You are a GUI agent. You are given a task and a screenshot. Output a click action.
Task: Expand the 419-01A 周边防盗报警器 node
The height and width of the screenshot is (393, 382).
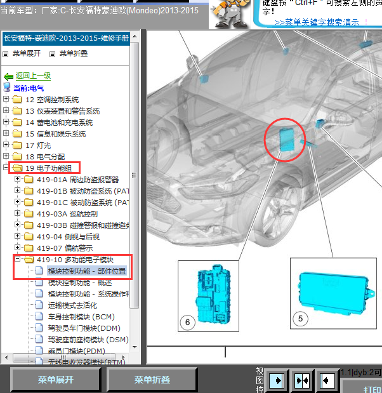(17, 178)
